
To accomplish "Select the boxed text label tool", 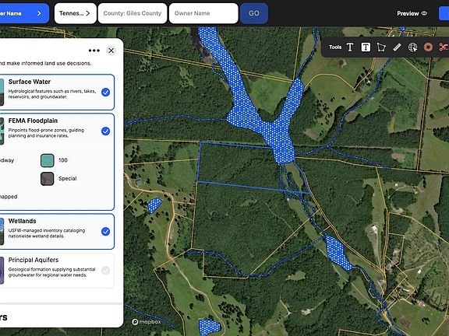I will point(366,47).
